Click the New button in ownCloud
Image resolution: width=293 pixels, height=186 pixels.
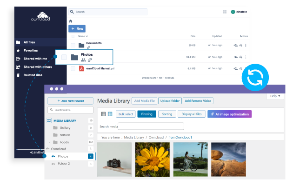[77, 28]
